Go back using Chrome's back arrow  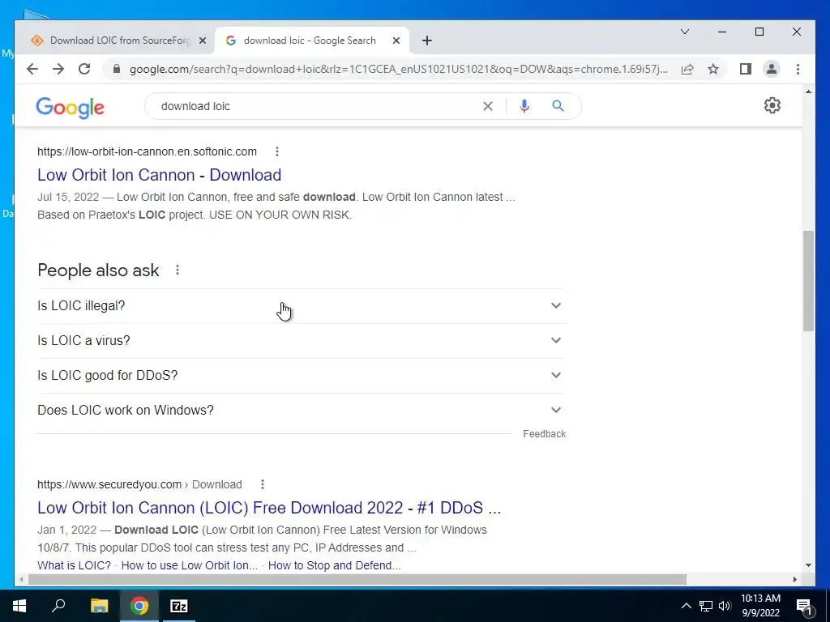click(32, 69)
